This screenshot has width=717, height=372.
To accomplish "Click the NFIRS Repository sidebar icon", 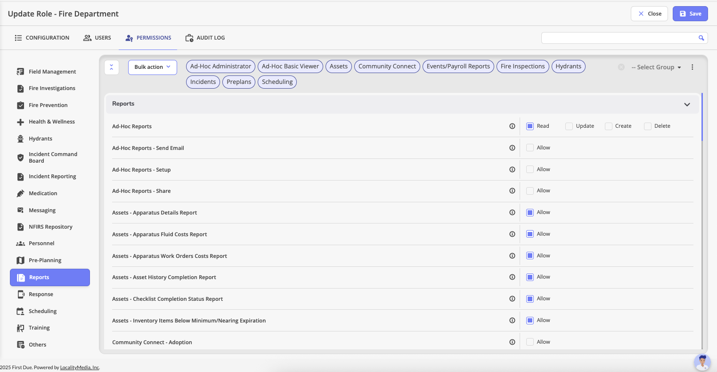I will point(20,227).
